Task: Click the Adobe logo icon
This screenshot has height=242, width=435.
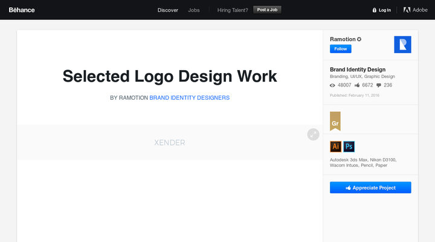Action: pyautogui.click(x=407, y=10)
